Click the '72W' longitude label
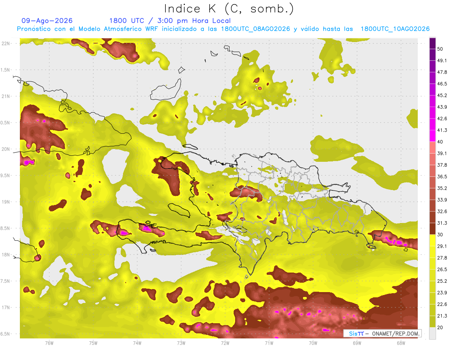 [x=225, y=343]
